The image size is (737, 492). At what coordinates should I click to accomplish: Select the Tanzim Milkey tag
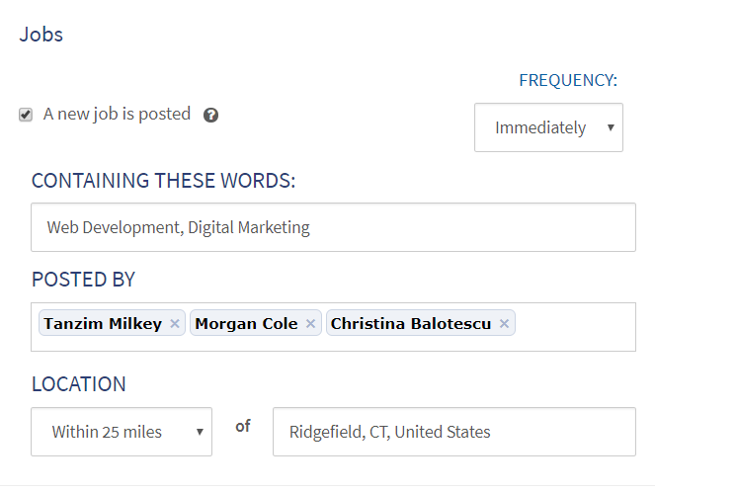click(x=103, y=324)
